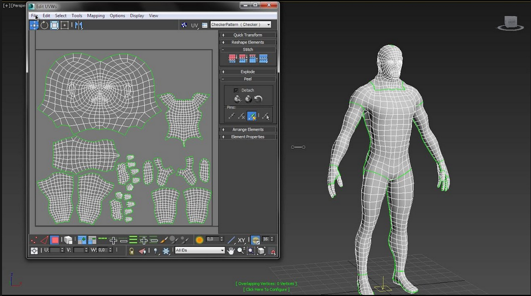
Task: Select the Rotate tool in Edit UVWs toolbar
Action: pyautogui.click(x=44, y=24)
